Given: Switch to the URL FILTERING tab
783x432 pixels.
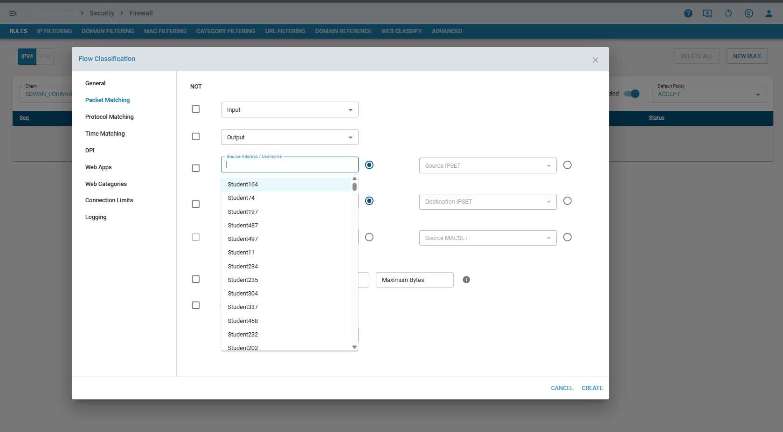Looking at the screenshot, I should (285, 31).
